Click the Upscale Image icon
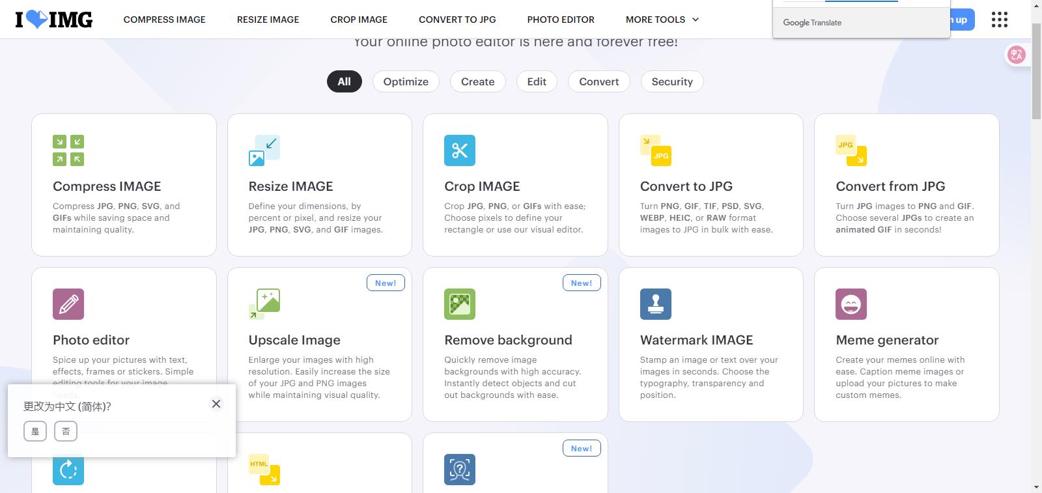1042x493 pixels. (264, 304)
